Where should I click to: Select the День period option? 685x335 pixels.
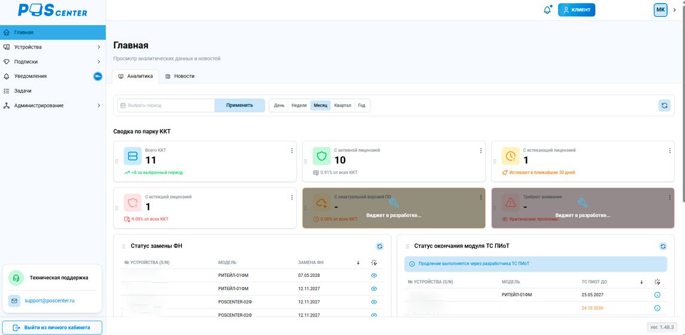pyautogui.click(x=279, y=105)
